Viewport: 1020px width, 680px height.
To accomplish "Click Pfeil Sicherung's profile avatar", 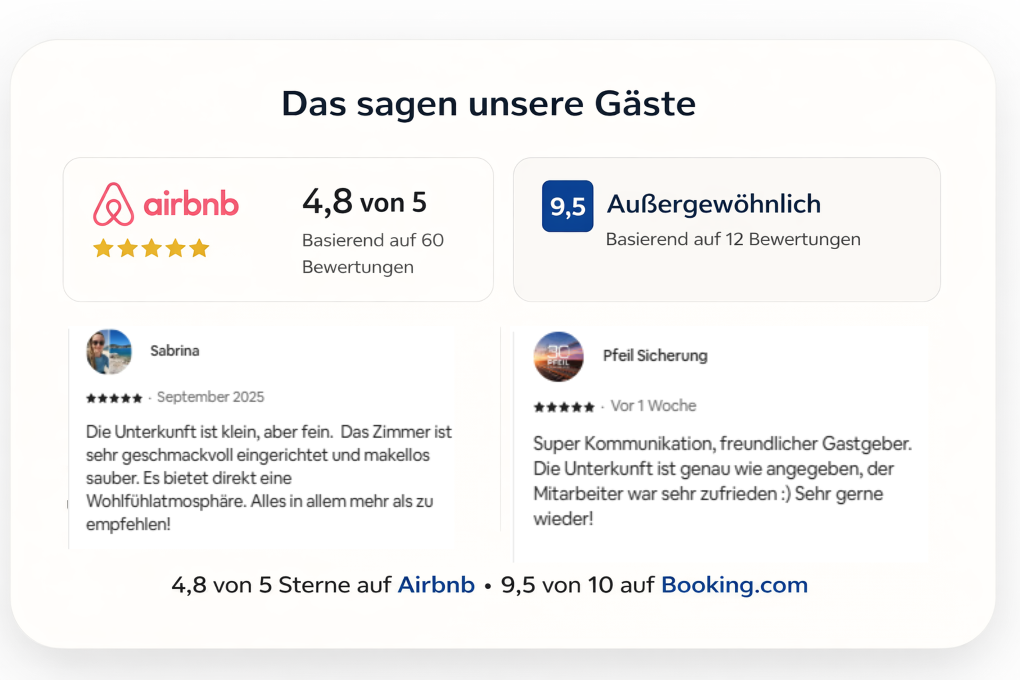I will pyautogui.click(x=558, y=356).
